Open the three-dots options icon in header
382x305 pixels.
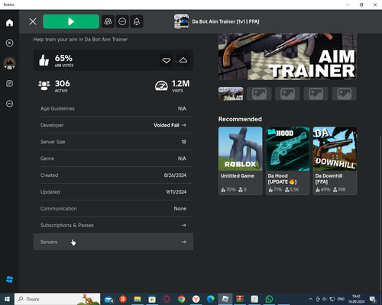tap(122, 21)
